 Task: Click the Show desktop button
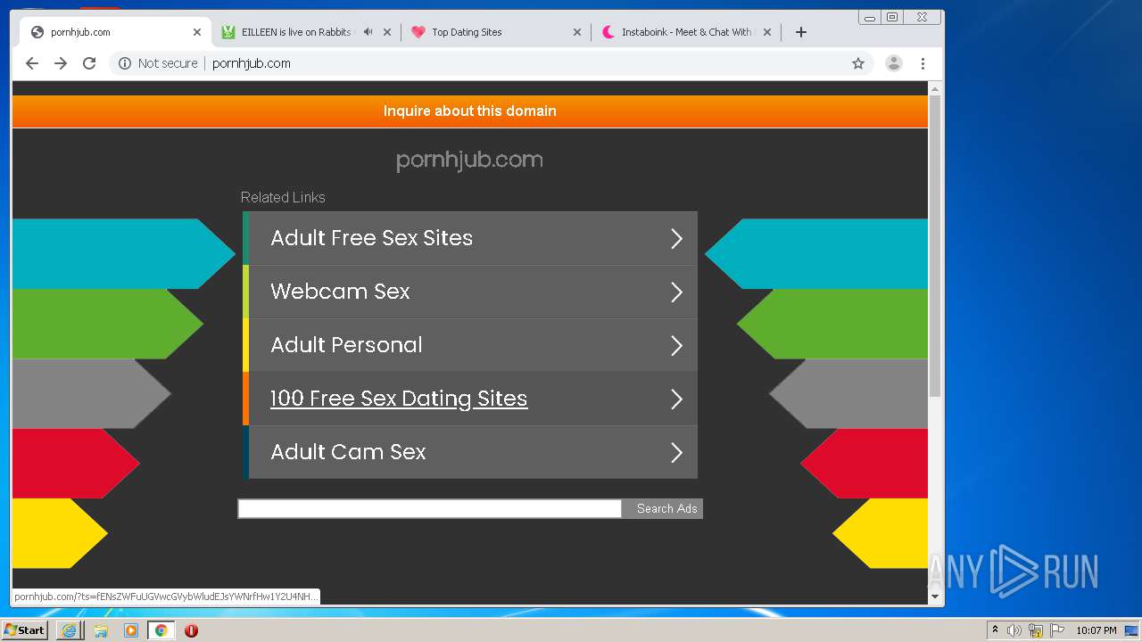click(x=1132, y=630)
